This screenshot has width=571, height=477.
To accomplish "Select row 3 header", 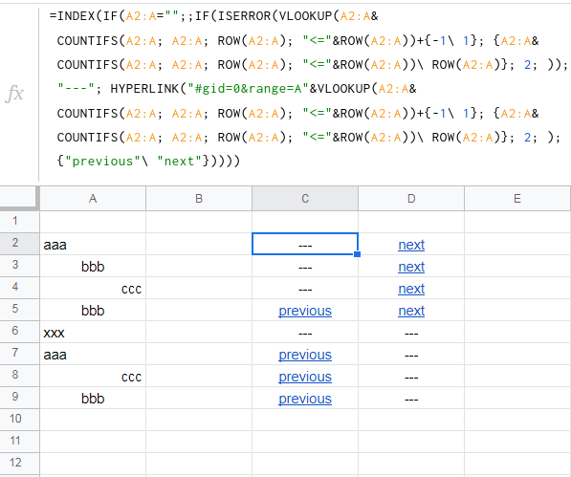I will 19,265.
